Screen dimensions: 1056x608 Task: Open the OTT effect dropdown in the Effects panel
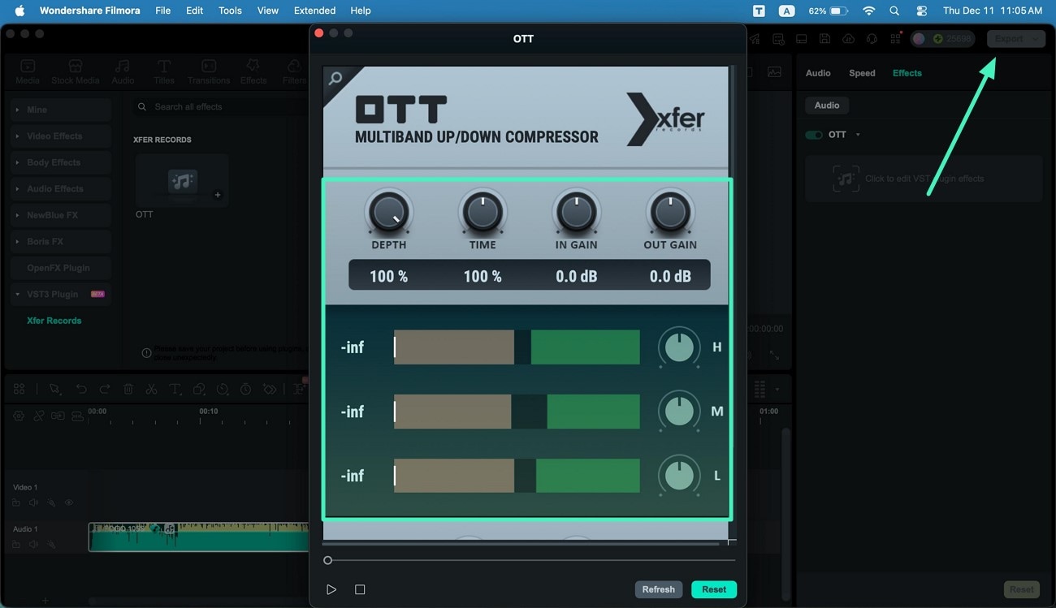pos(857,135)
